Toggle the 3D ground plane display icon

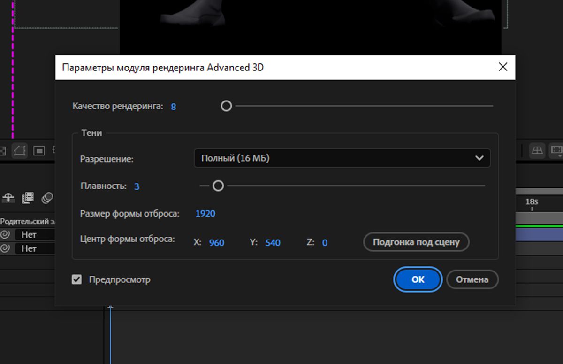pyautogui.click(x=538, y=150)
